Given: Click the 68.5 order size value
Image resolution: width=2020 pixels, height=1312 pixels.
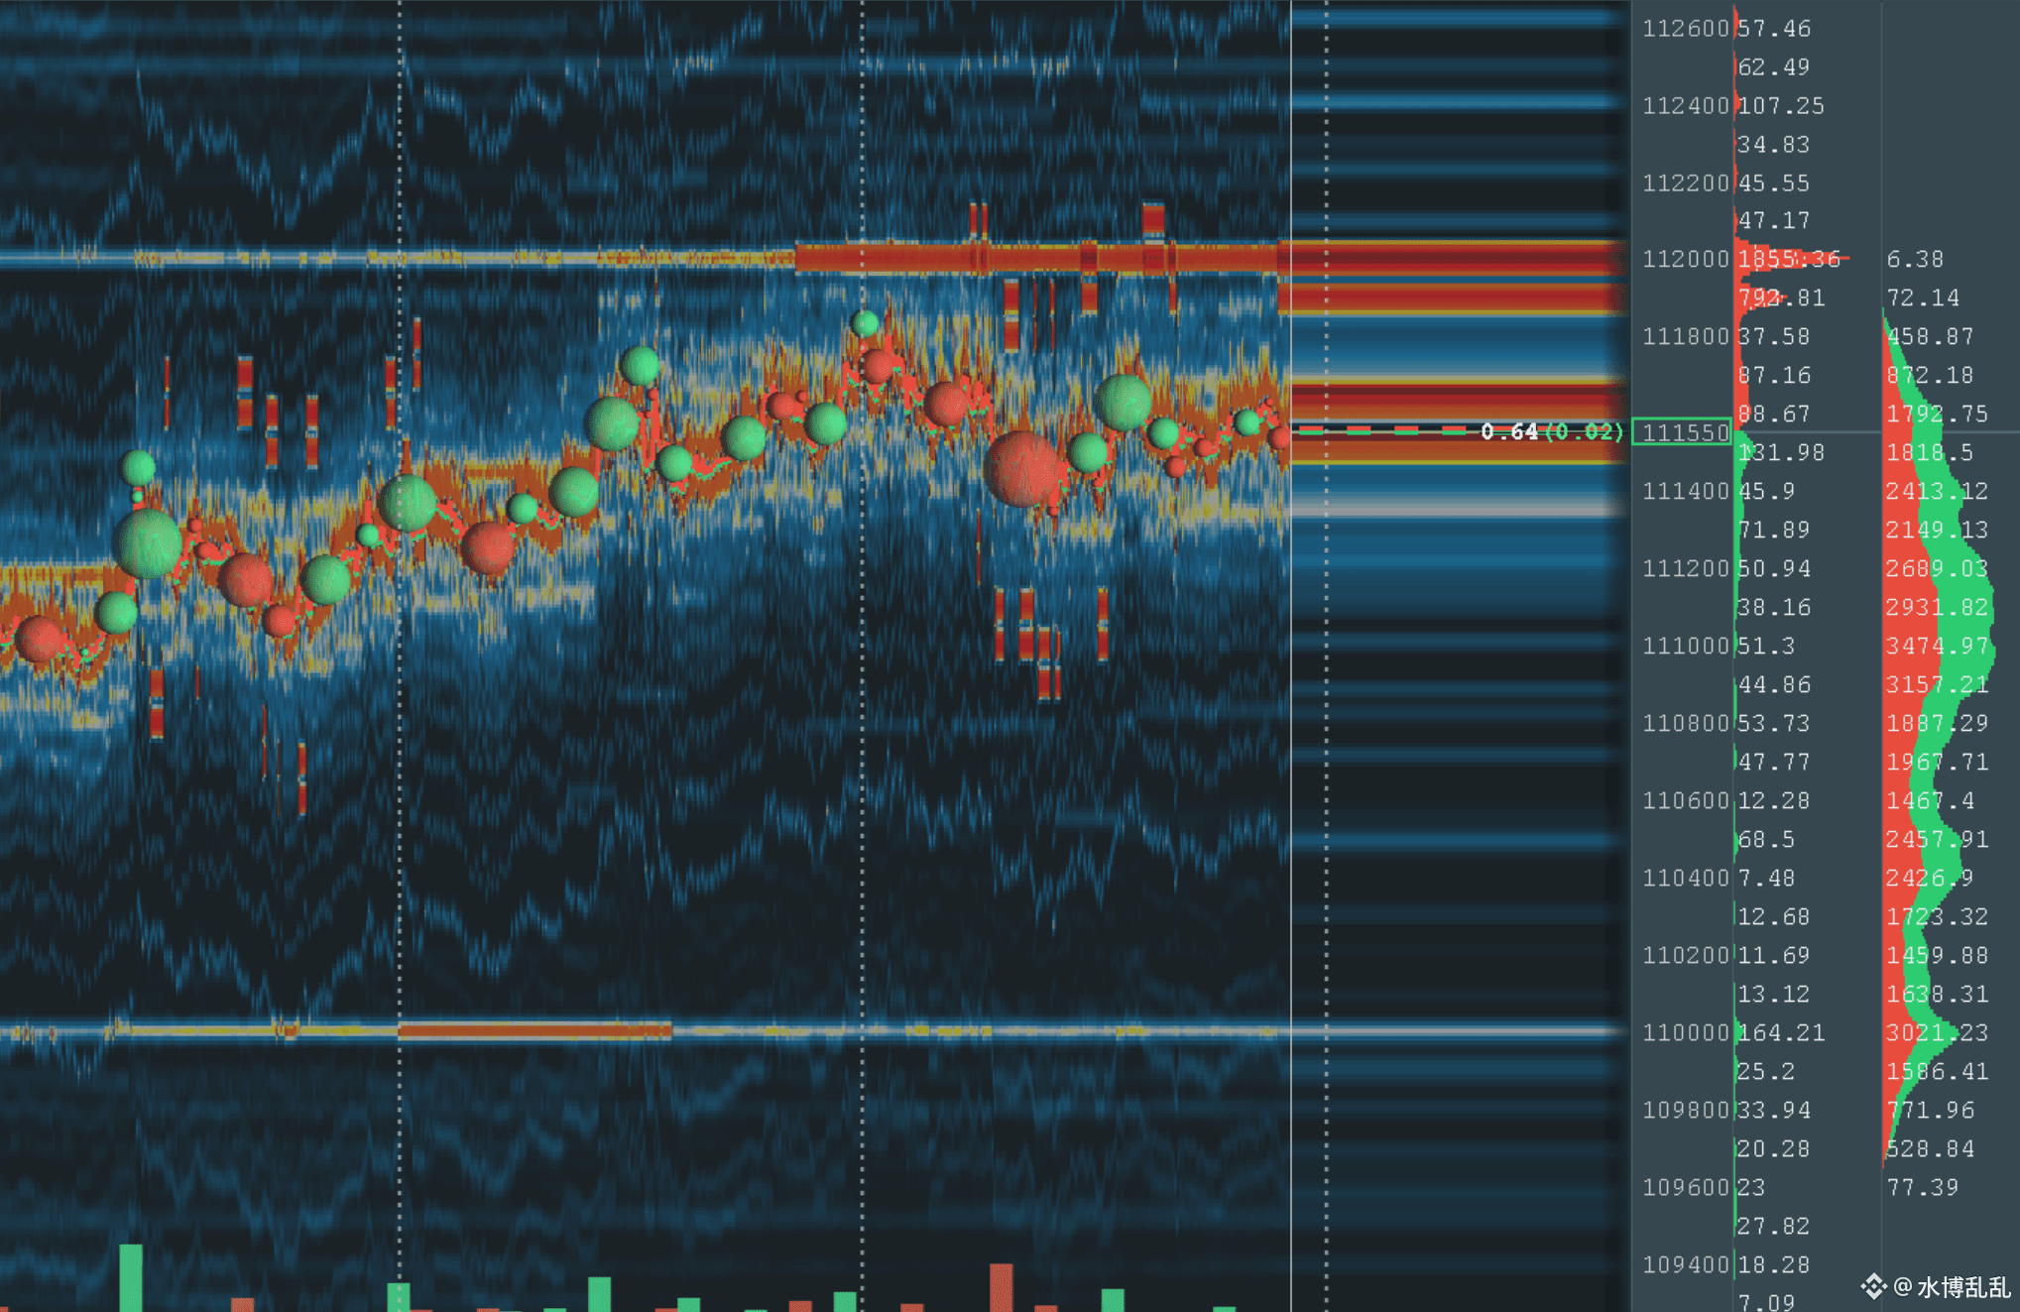Looking at the screenshot, I should coord(1766,840).
